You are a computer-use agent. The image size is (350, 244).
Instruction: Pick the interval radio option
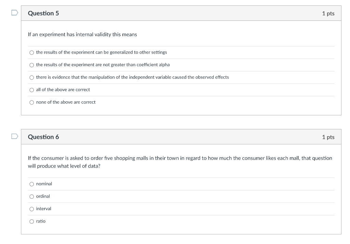[x=32, y=209]
